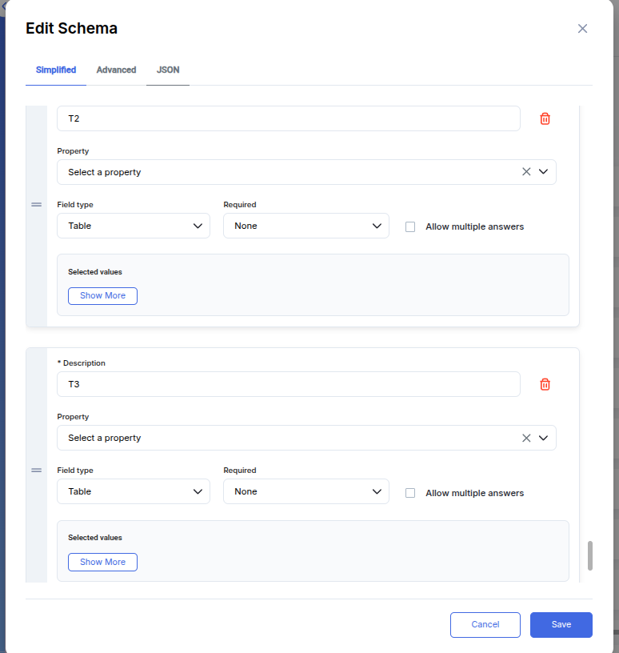The image size is (619, 653).
Task: Open the T2 Field type dropdown
Action: tap(134, 226)
